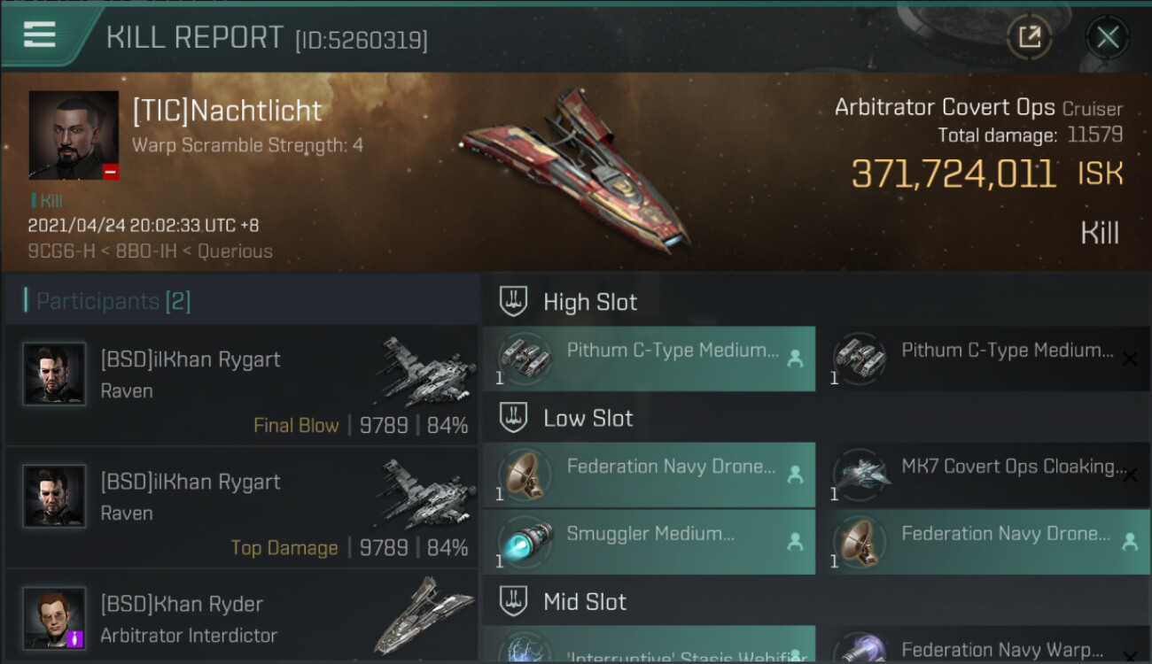Screen dimensions: 1152x664
Task: Open MK7 Covert Ops Cloaking module icon
Action: point(860,474)
